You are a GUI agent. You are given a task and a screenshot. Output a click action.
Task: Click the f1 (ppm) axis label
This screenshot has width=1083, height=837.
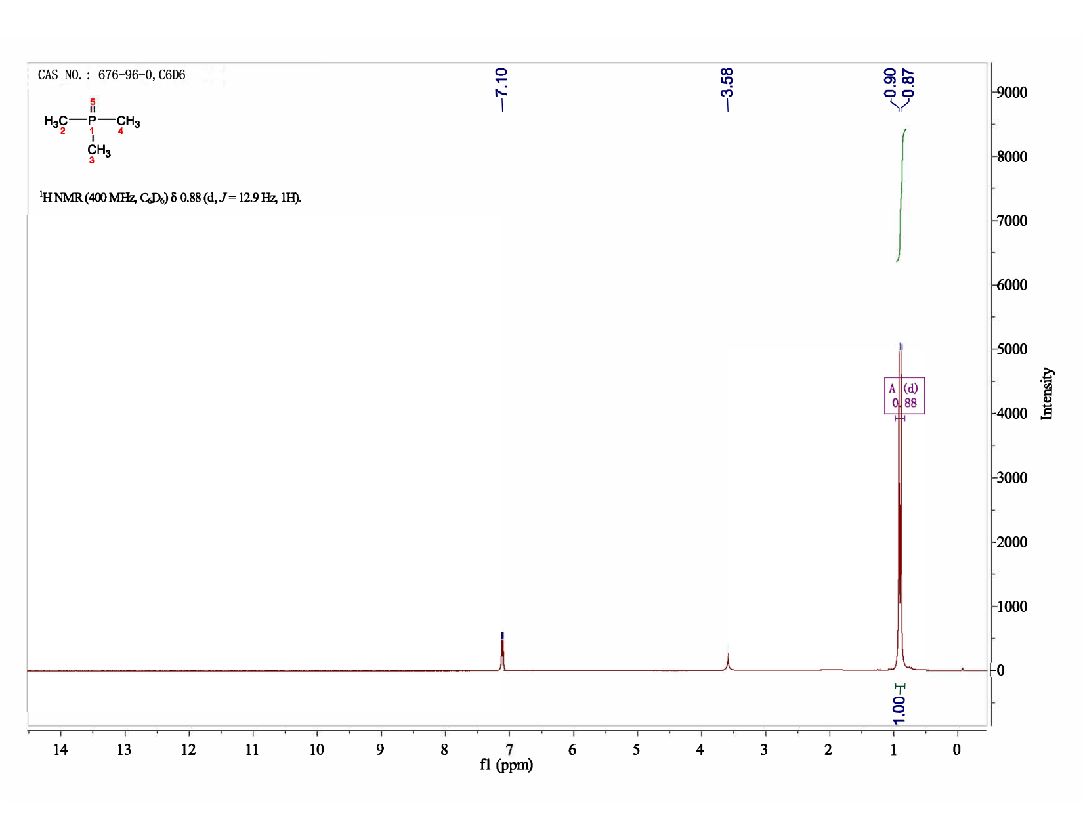tap(506, 765)
